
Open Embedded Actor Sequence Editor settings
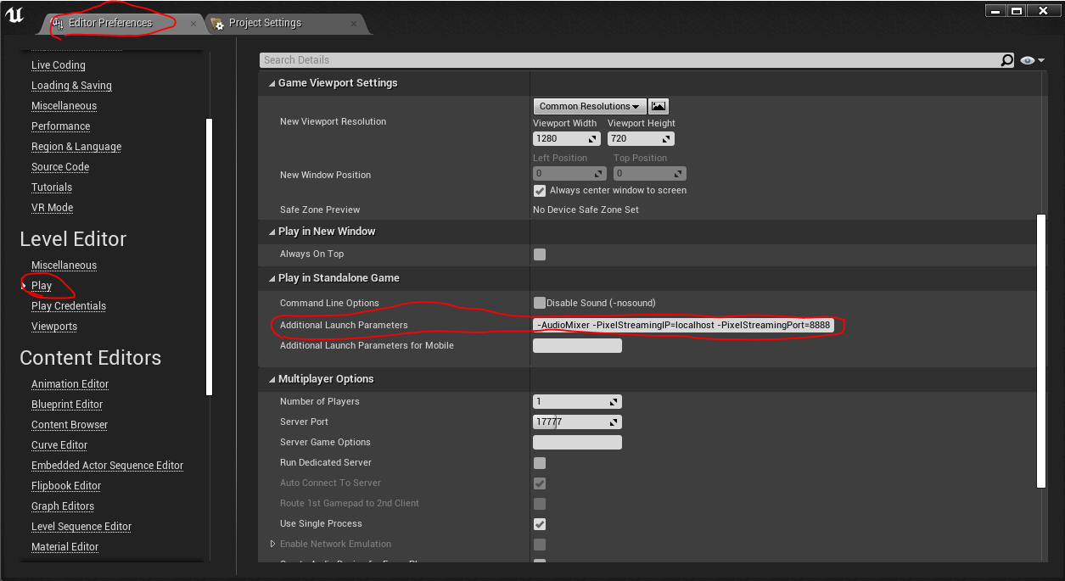click(x=108, y=466)
